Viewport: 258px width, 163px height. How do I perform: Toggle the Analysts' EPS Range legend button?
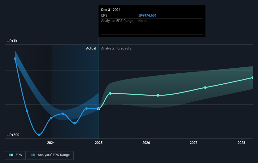pyautogui.click(x=50, y=155)
